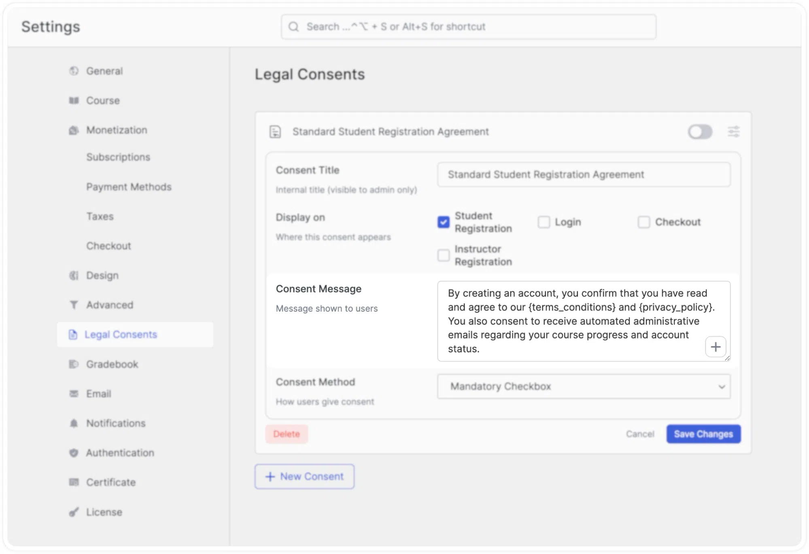Click the Monetization icon in sidebar
Screen dimensions: 809x554
[x=74, y=130]
